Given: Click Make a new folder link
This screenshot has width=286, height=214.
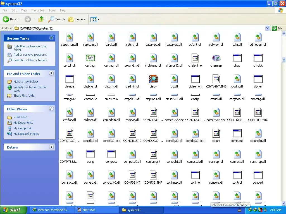Looking at the screenshot, I should (x=26, y=82).
